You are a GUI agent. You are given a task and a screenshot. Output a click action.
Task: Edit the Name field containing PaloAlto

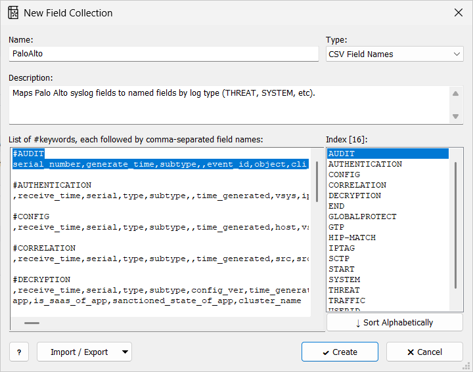164,54
